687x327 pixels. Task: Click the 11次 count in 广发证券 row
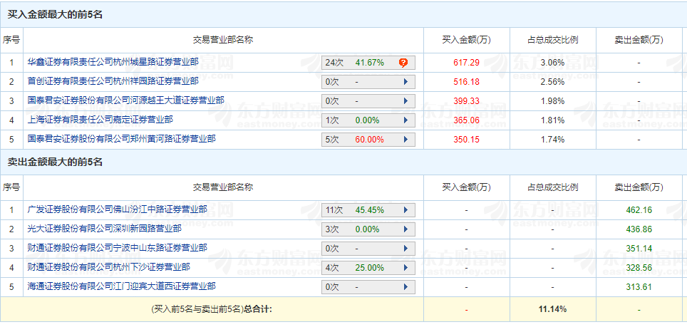pyautogui.click(x=334, y=210)
